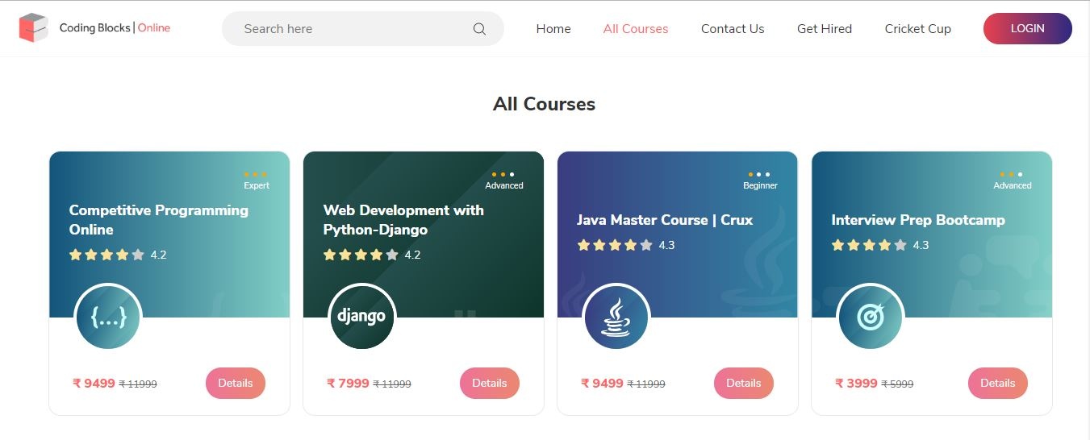Click the Coding Blocks cube logo
Screen dimensions: 1090x440
34,28
